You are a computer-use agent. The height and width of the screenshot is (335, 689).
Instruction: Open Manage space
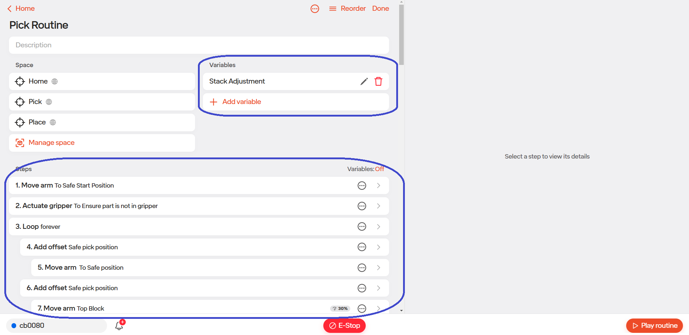coord(102,143)
